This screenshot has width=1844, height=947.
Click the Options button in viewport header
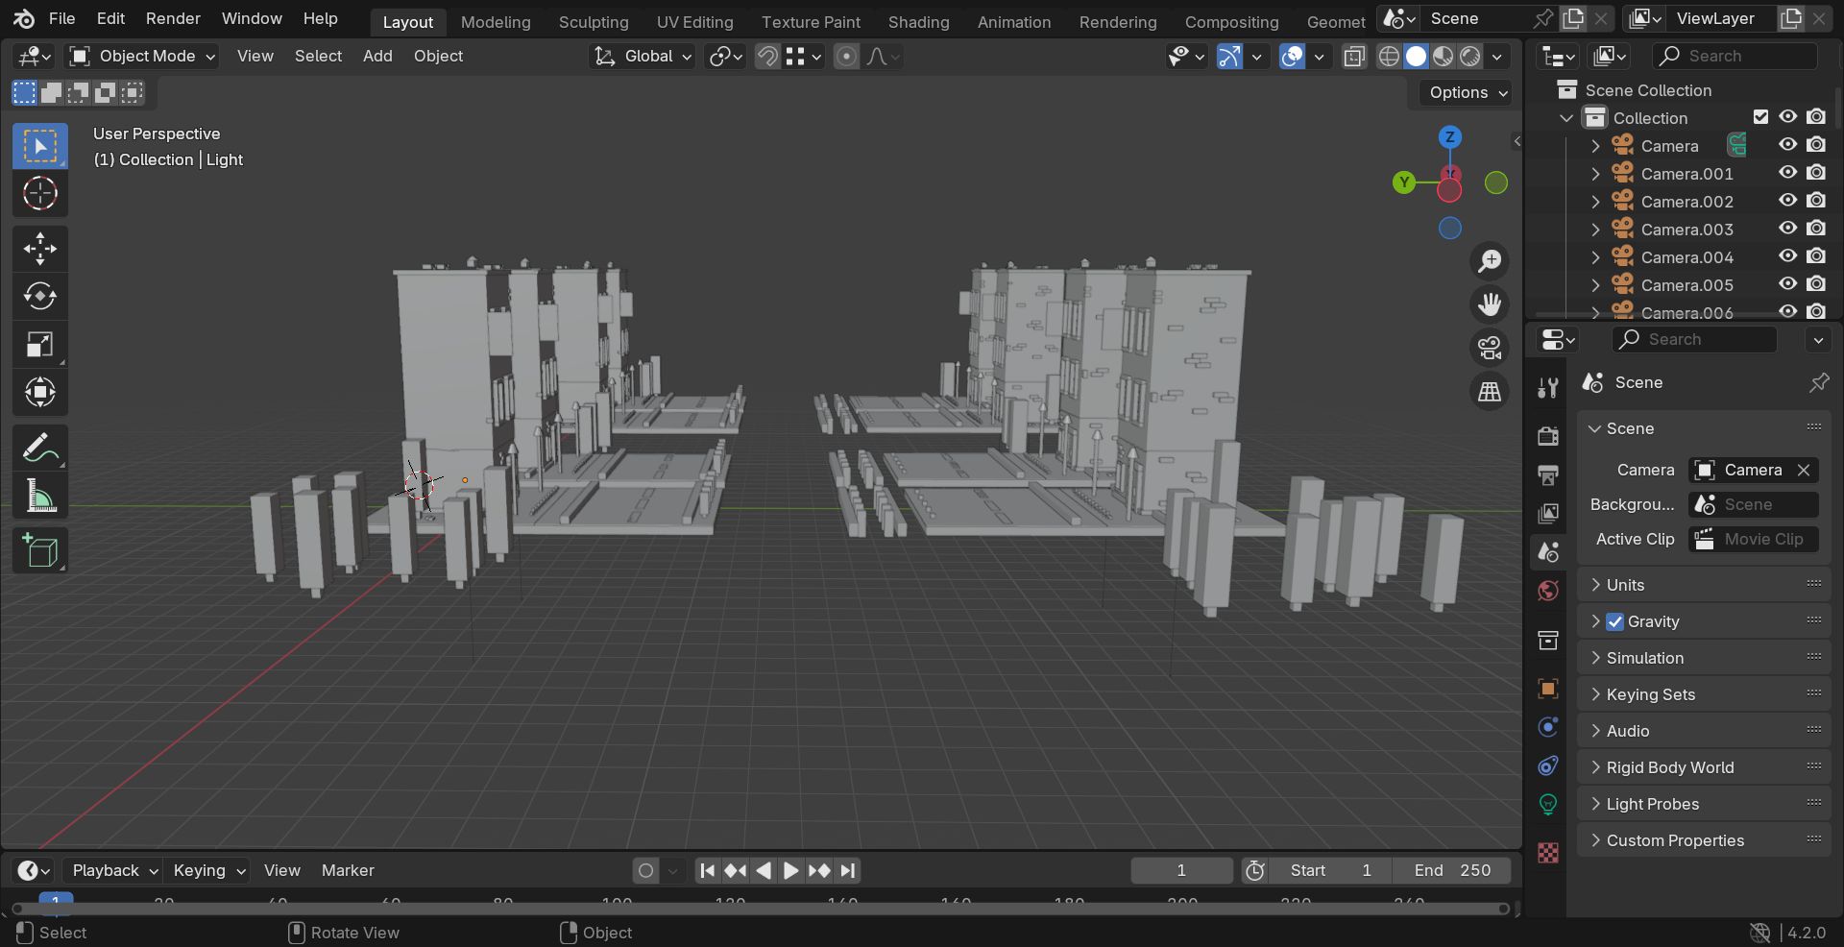tap(1467, 92)
